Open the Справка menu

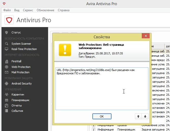coord(64,10)
